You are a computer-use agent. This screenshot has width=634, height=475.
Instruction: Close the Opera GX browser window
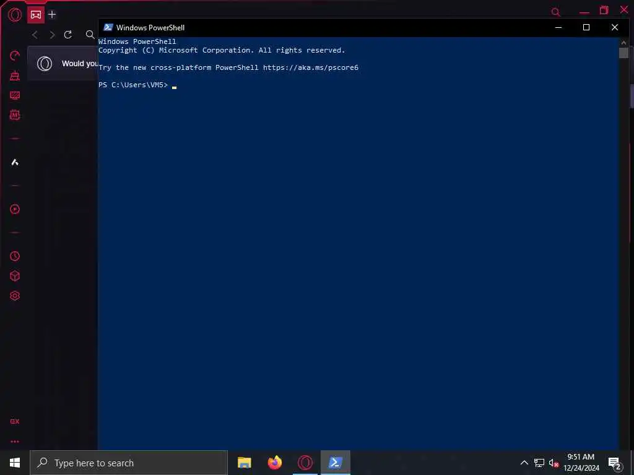(x=624, y=10)
